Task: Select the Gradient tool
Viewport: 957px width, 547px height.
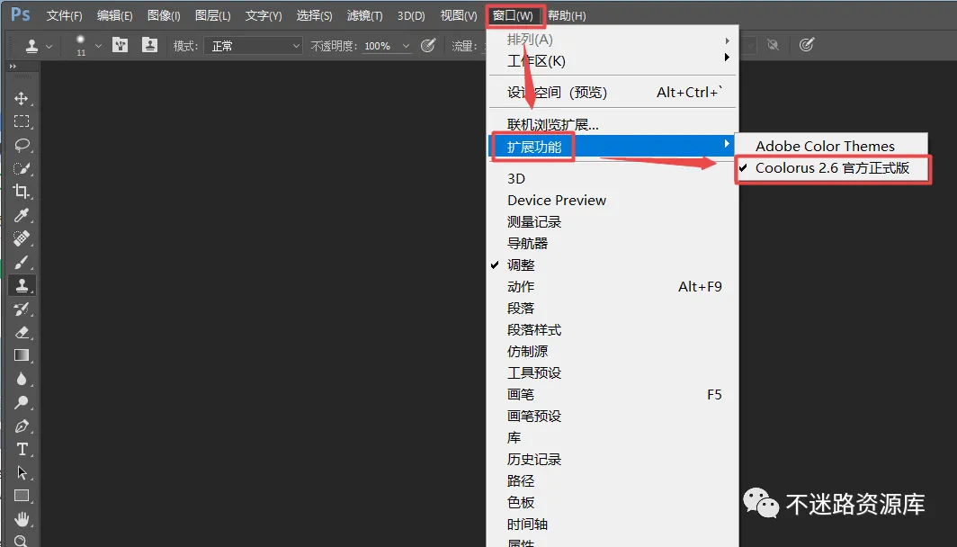Action: coord(22,355)
